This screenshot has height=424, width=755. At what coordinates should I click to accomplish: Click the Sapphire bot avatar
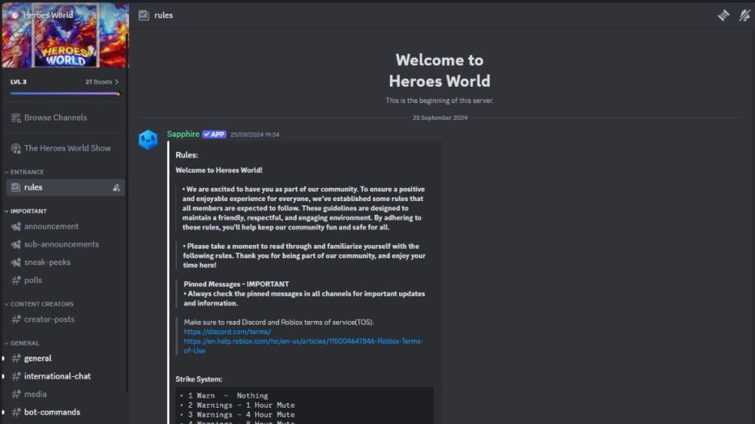point(148,139)
